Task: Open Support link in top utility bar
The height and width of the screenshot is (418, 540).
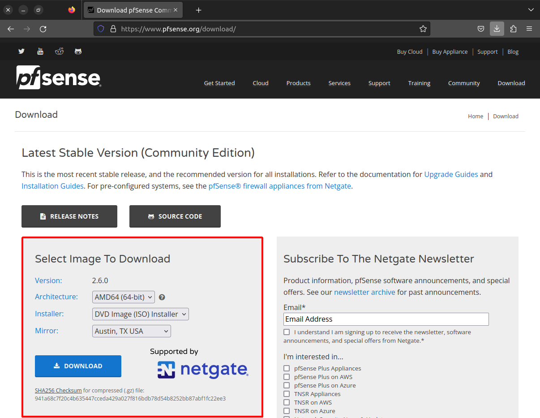Action: pos(488,52)
